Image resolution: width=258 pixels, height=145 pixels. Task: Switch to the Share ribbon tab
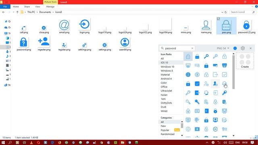(x=27, y=6)
